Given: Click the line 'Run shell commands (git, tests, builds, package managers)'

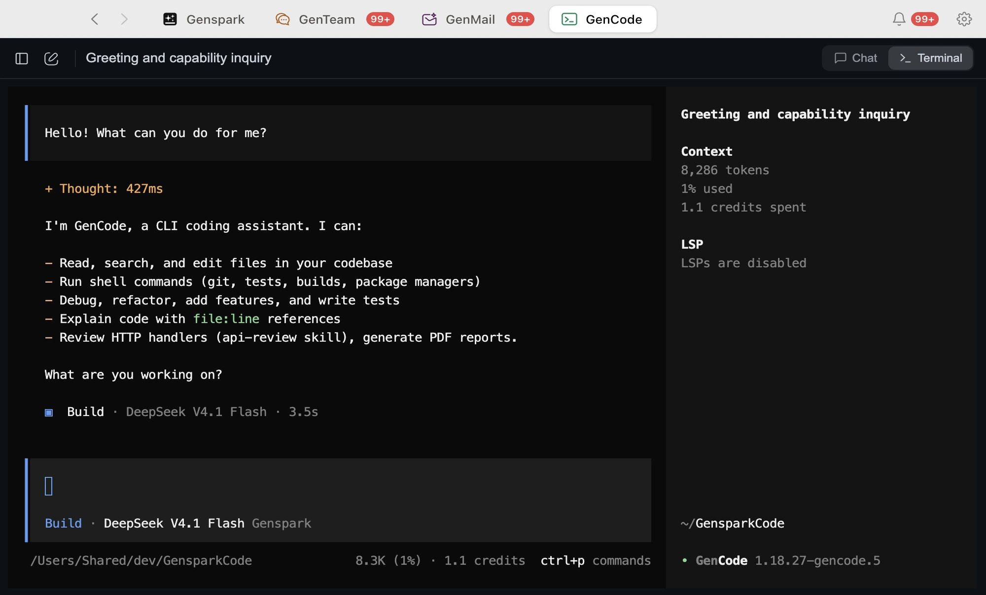Looking at the screenshot, I should pos(270,282).
